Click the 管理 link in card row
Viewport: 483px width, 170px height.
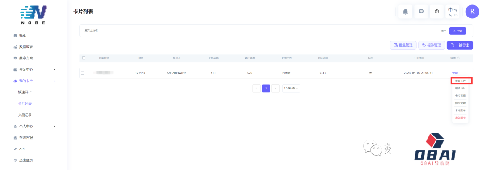455,73
